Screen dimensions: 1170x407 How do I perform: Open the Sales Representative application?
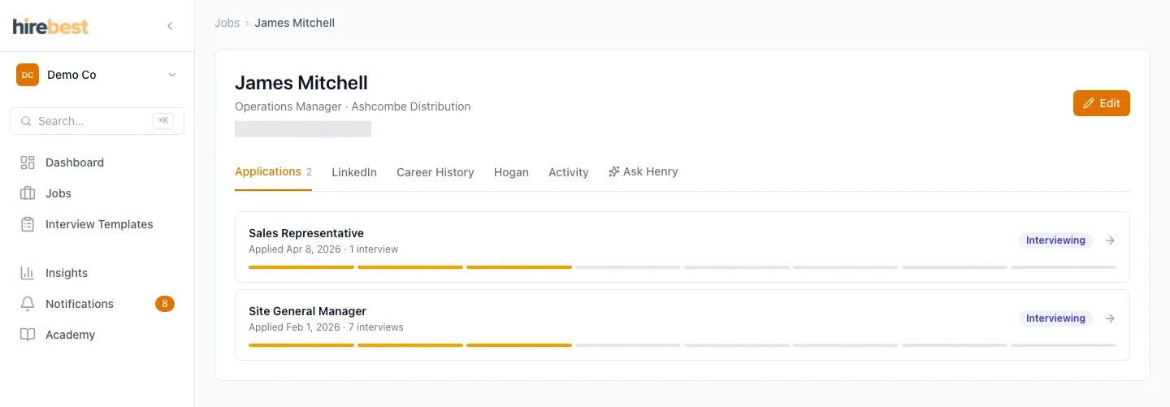point(682,247)
